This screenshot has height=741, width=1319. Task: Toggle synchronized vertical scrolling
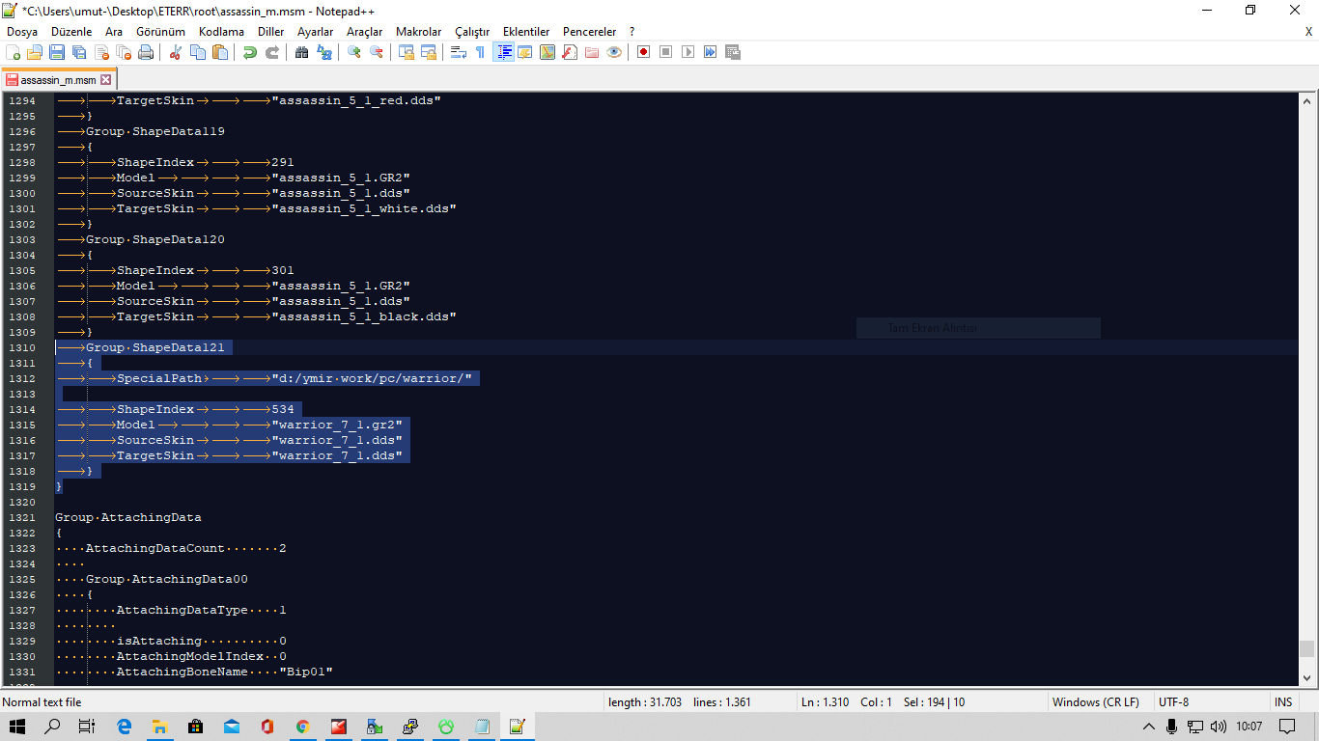tap(406, 52)
